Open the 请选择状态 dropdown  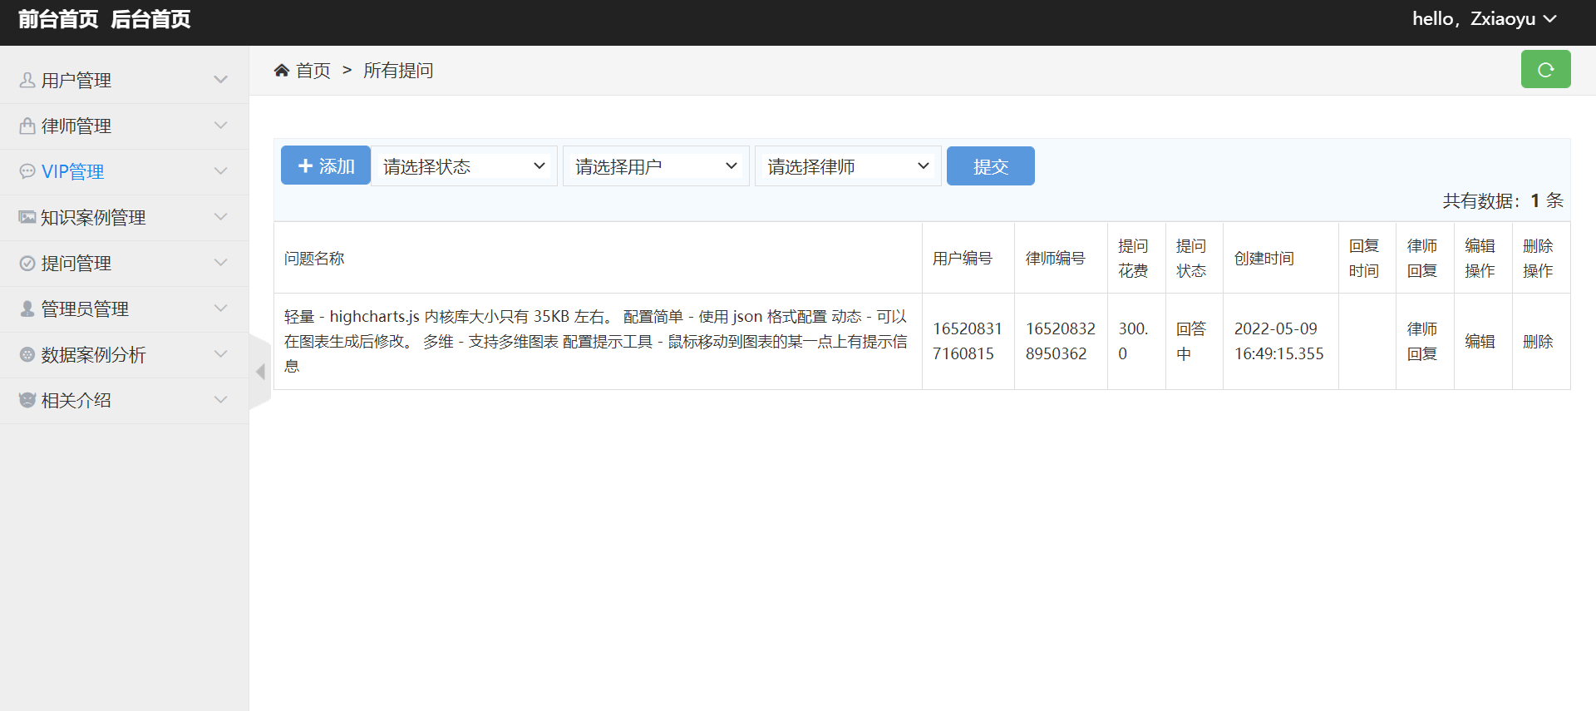(464, 166)
